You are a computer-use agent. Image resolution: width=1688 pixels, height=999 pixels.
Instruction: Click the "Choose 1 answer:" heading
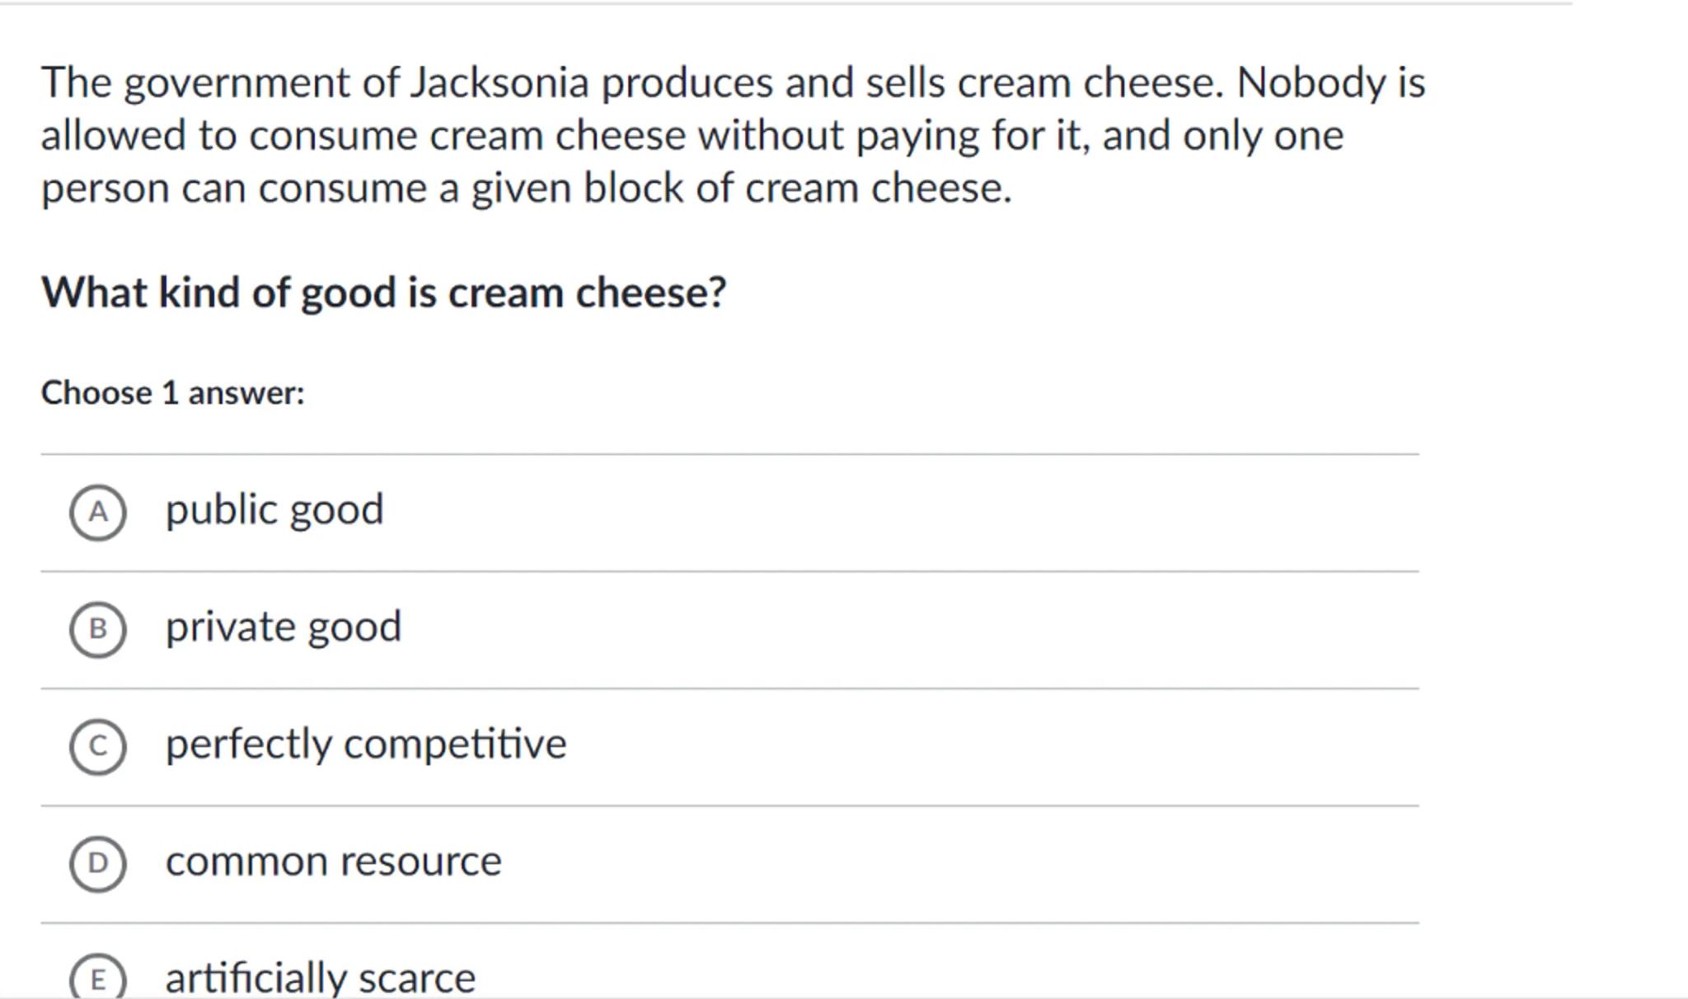[x=173, y=393]
